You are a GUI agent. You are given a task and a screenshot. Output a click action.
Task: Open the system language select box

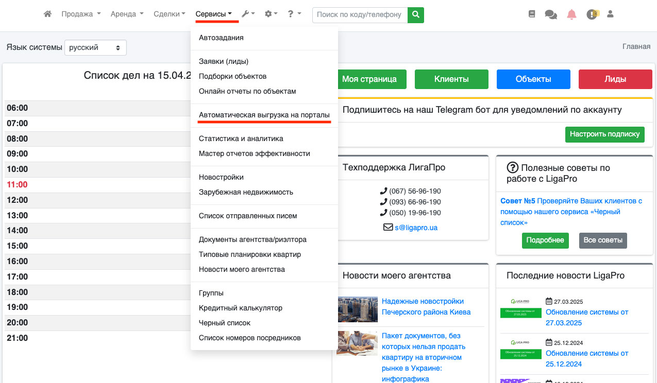point(95,47)
